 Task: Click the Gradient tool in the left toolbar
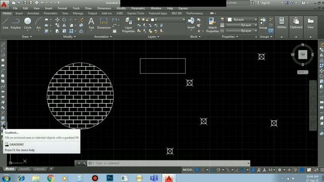coord(3,123)
